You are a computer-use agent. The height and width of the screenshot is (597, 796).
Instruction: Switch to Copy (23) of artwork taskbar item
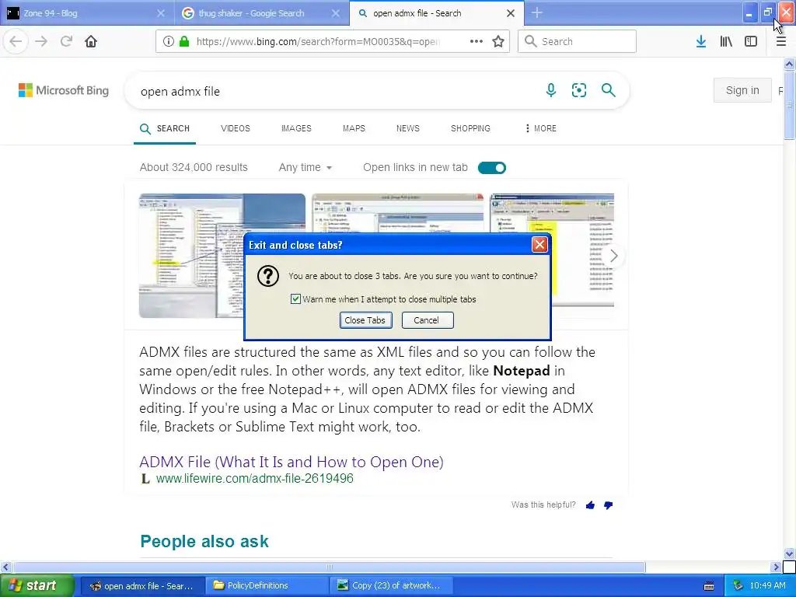click(391, 586)
